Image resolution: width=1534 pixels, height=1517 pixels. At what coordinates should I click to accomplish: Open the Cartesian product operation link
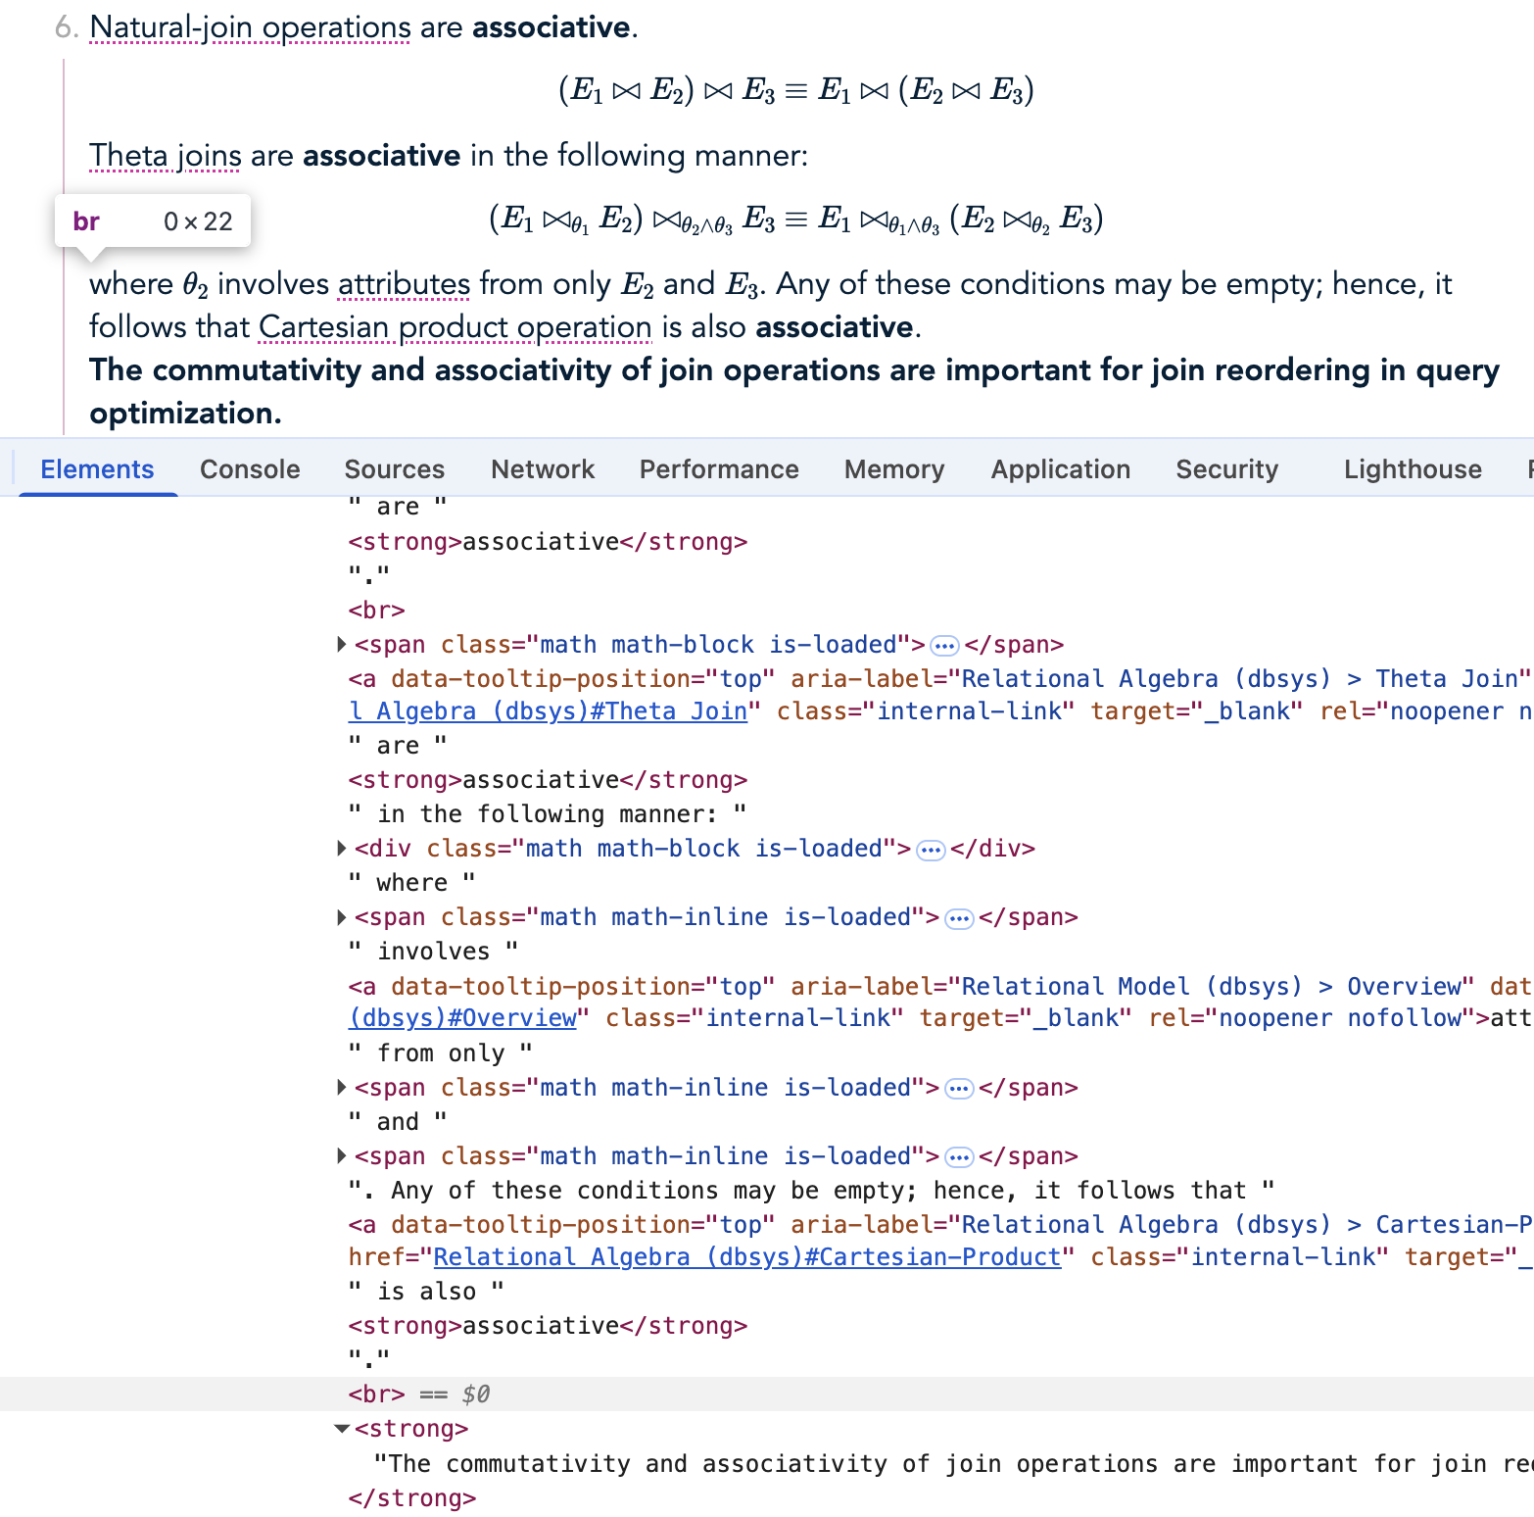coord(455,327)
